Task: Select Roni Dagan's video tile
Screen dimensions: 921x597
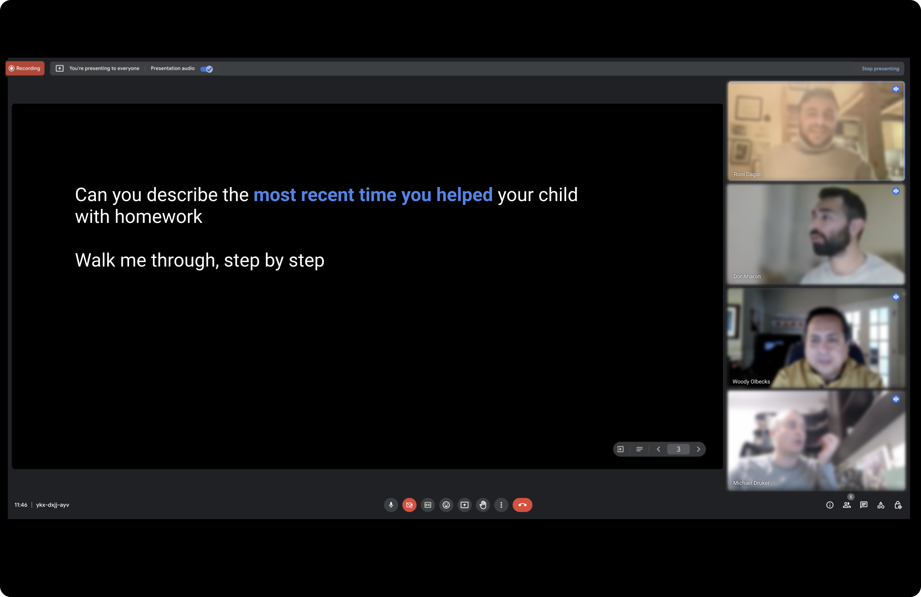Action: (816, 131)
